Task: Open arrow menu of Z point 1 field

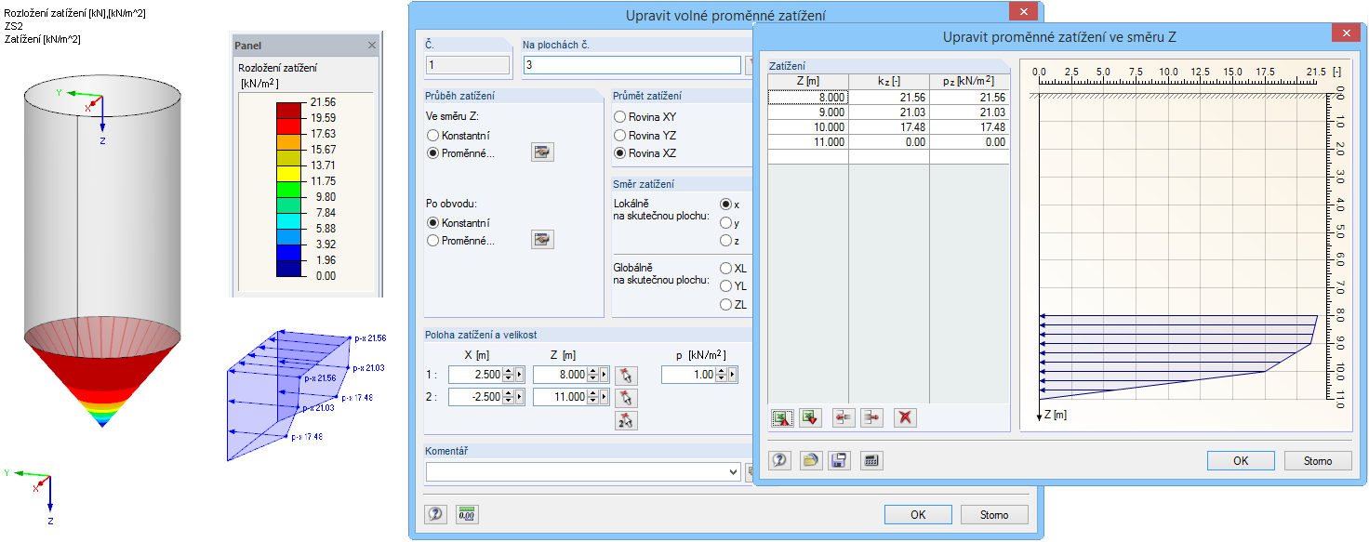Action: tap(605, 375)
